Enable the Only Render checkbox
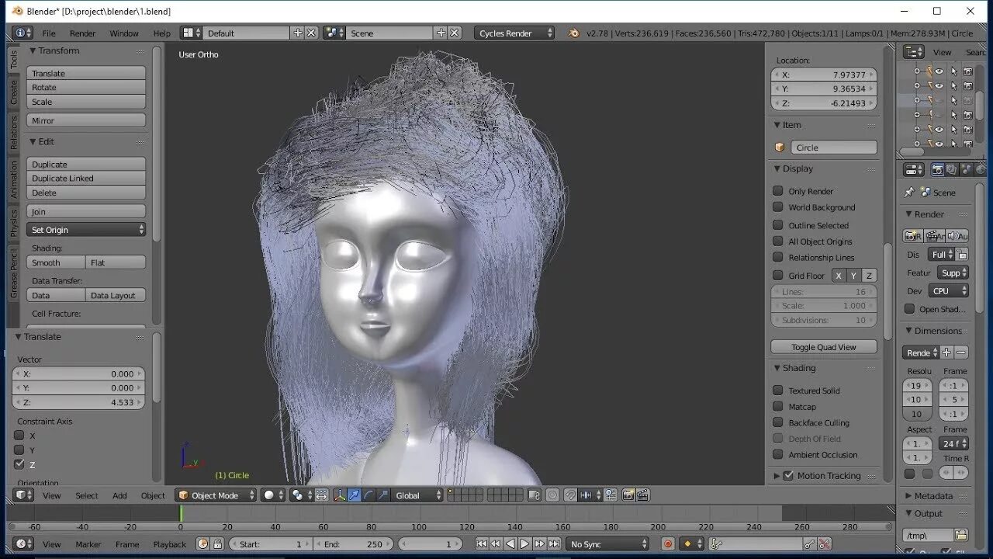Screen dimensions: 993x559 coord(778,191)
